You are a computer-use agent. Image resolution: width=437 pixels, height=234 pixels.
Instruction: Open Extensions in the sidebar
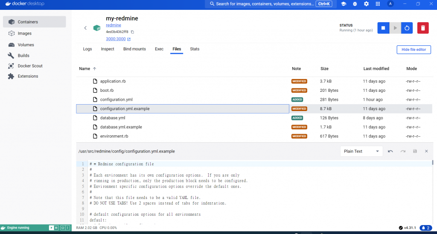tap(34, 76)
